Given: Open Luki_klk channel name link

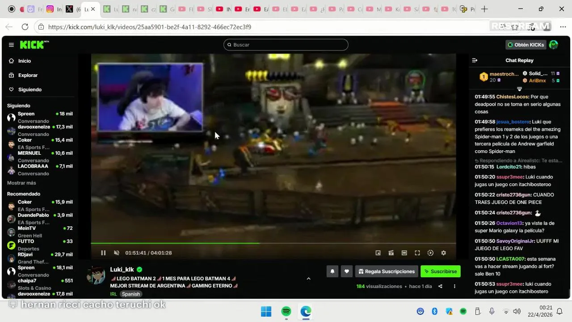Looking at the screenshot, I should 122,270.
